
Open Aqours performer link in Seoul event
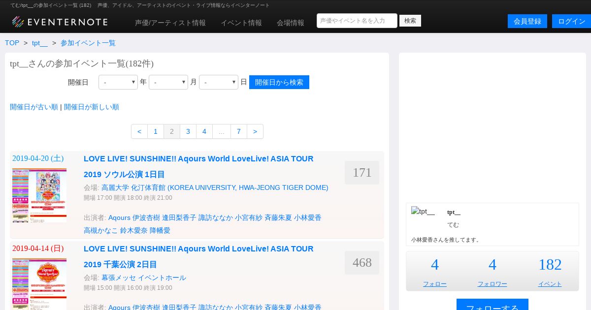click(x=119, y=217)
